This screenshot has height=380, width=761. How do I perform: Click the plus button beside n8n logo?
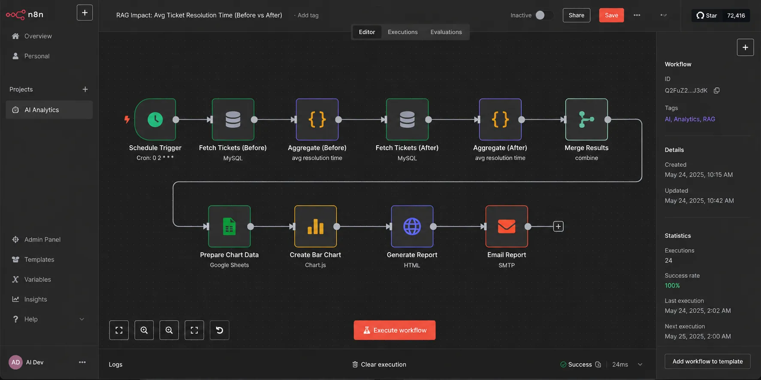(x=85, y=13)
